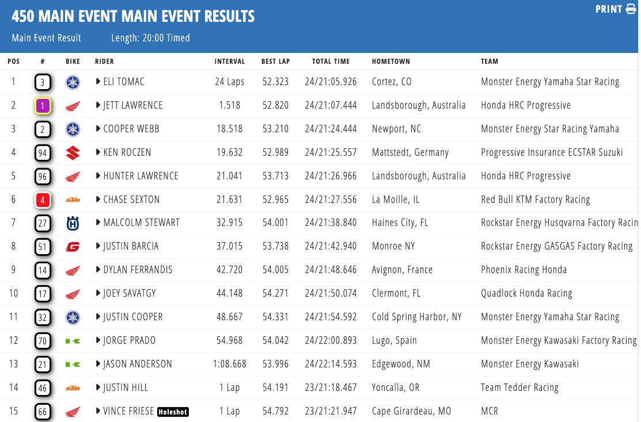The image size is (641, 422).
Task: Click Suzuki logo in Ken Roczen row
Action: 73,153
